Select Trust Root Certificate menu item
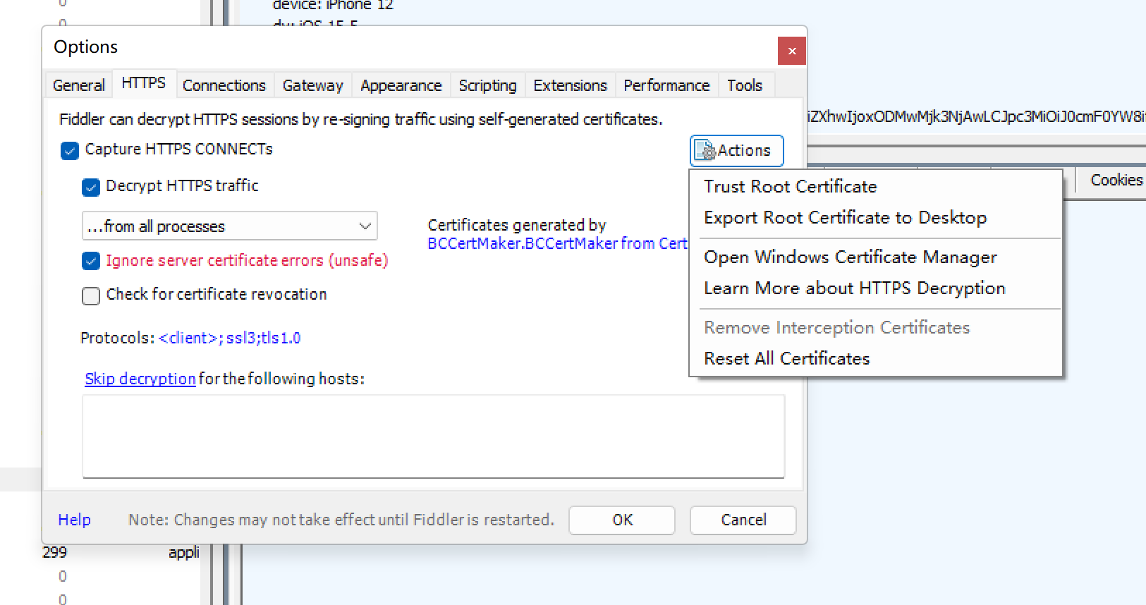Image resolution: width=1146 pixels, height=605 pixels. point(790,187)
